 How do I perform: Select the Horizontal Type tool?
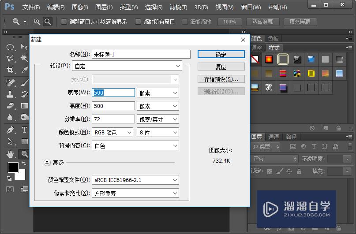(24, 130)
